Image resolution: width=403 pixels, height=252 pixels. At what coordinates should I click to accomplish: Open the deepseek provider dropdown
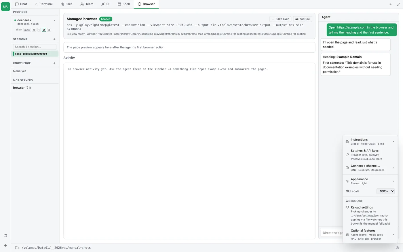point(54,20)
